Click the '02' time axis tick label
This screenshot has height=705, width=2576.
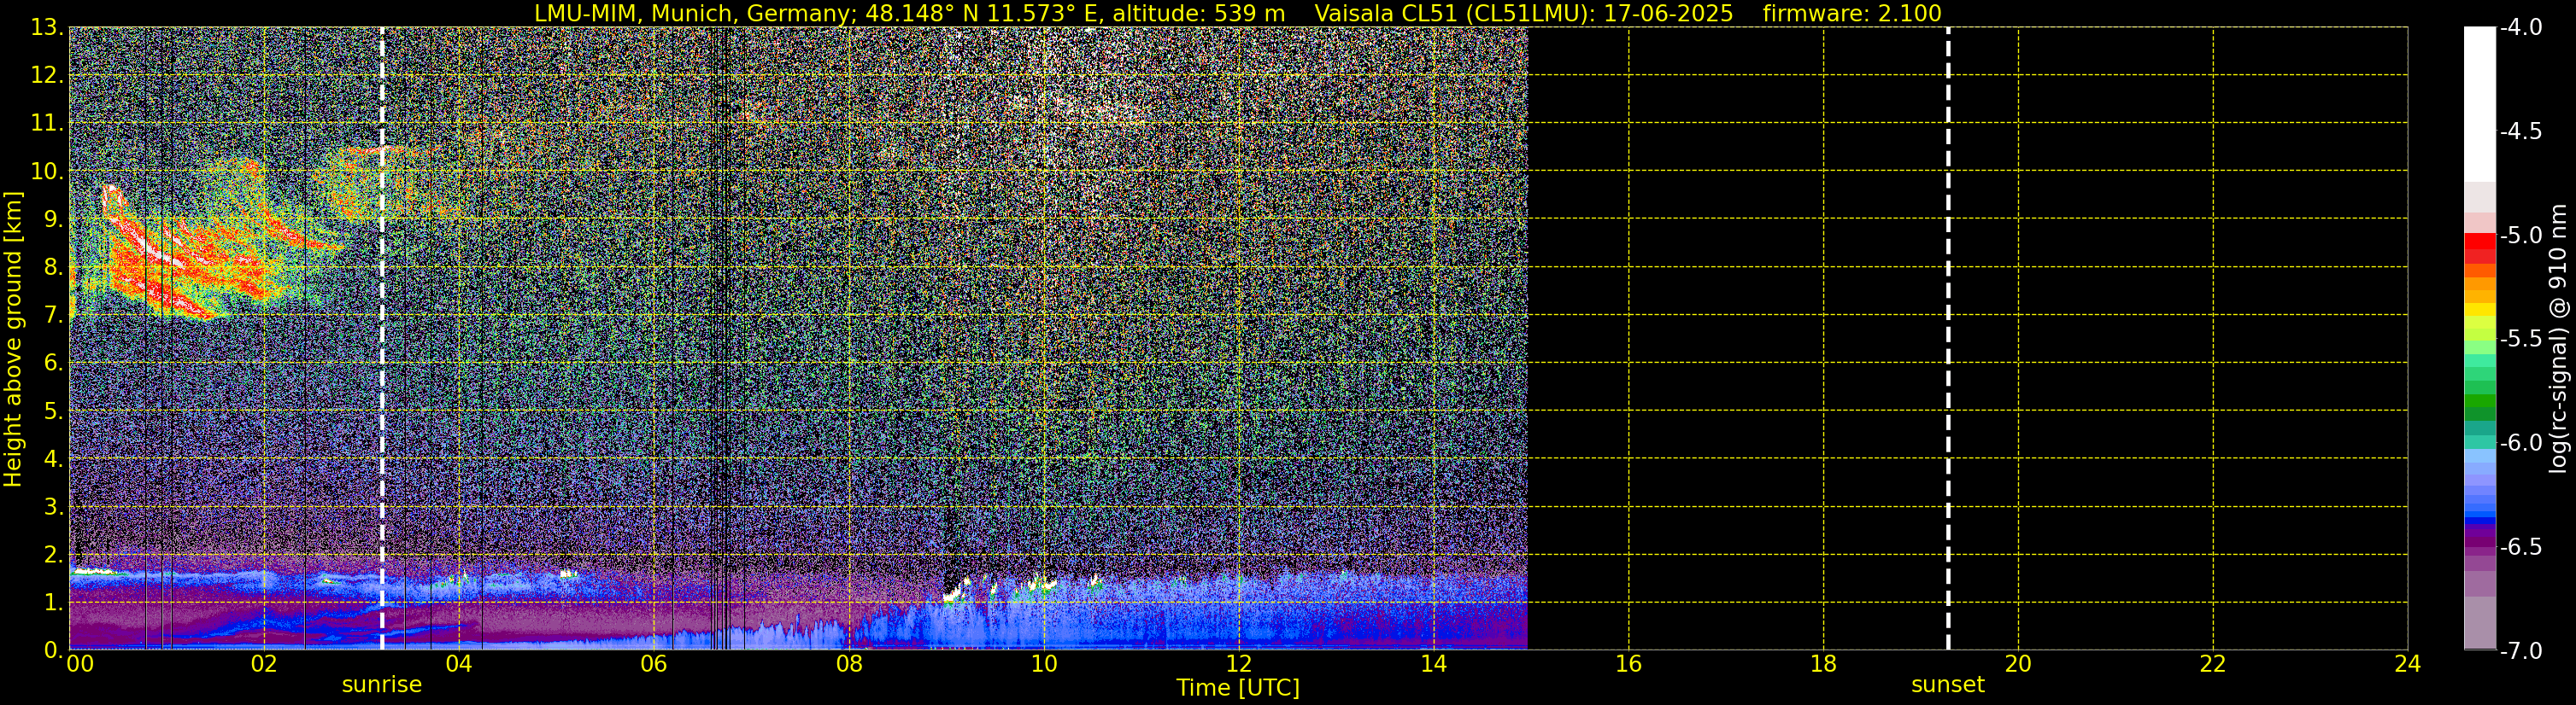(264, 664)
